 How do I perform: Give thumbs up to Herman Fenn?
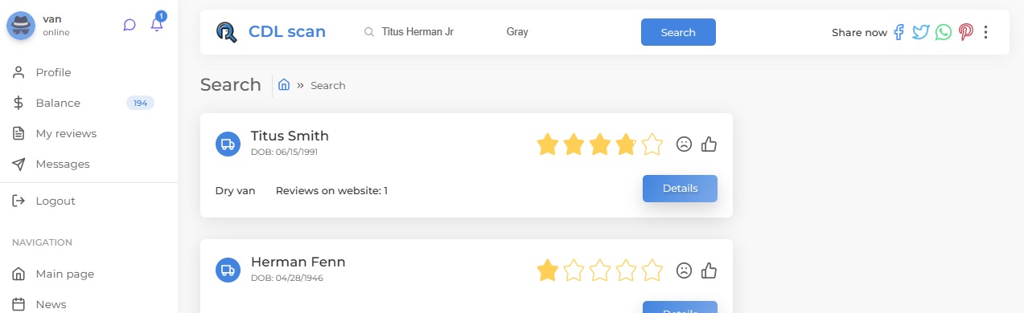(709, 270)
